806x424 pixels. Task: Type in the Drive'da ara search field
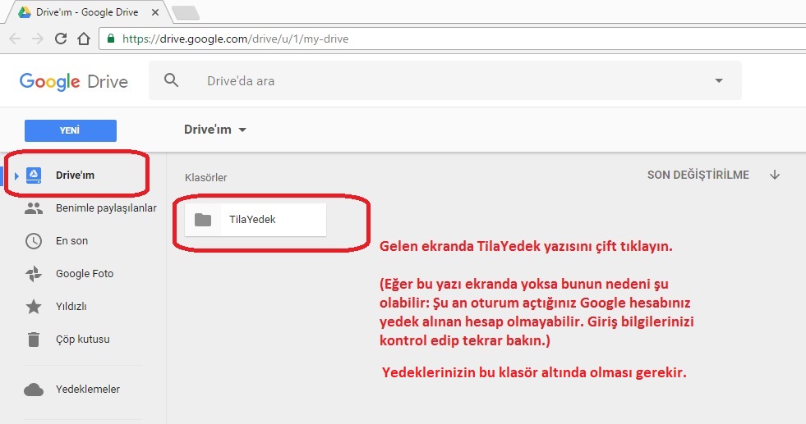[444, 81]
